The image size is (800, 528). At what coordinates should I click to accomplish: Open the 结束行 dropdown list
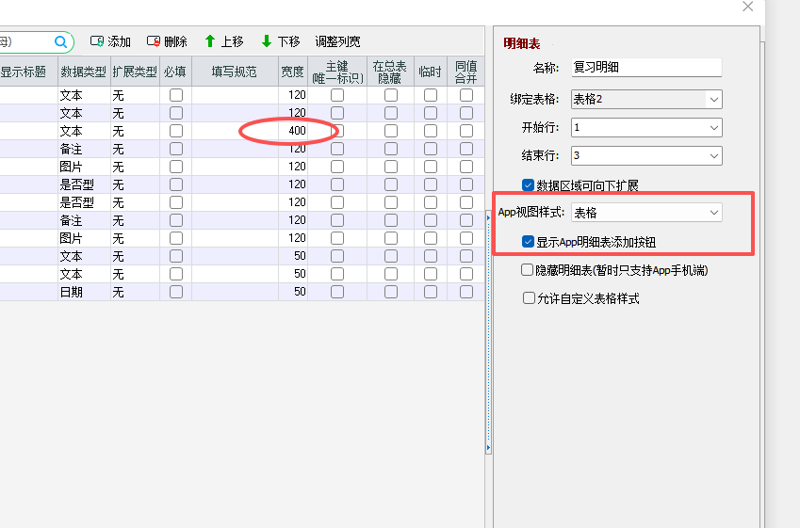click(x=714, y=155)
